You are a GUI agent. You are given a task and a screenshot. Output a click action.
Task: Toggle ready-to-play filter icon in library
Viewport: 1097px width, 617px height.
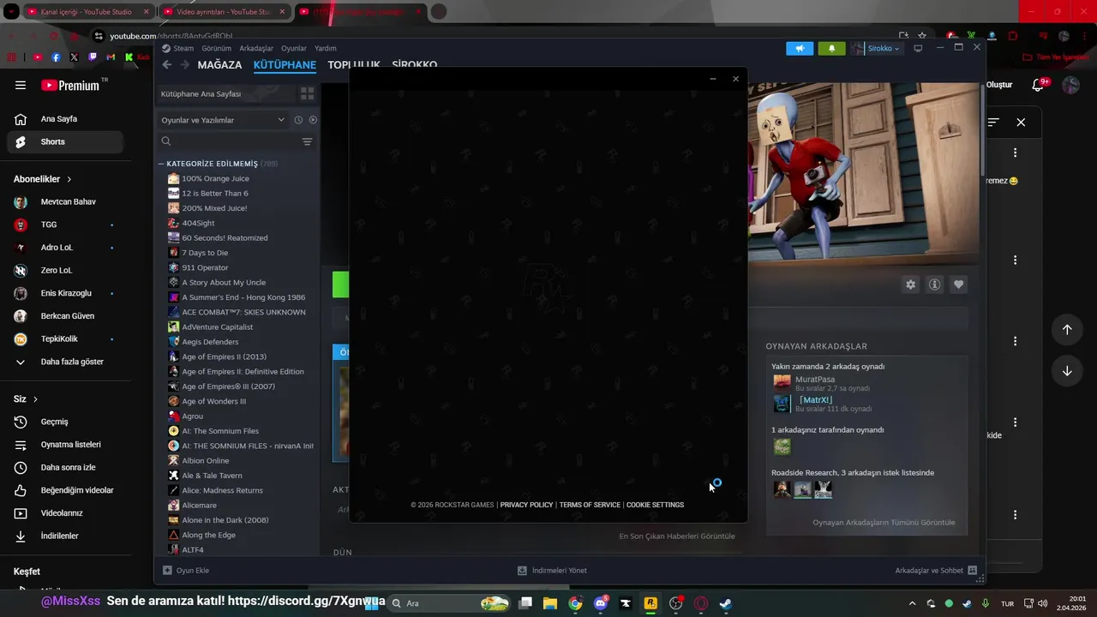click(313, 120)
